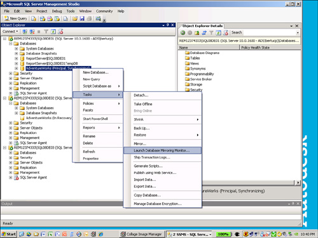Choose Facets in context menu

98,110
